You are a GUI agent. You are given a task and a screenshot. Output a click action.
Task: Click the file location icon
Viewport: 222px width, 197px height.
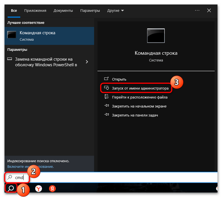coord(106,97)
